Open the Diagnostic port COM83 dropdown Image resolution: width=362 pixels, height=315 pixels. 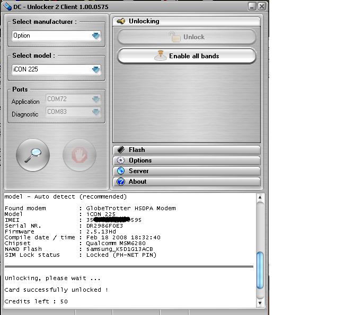point(95,112)
